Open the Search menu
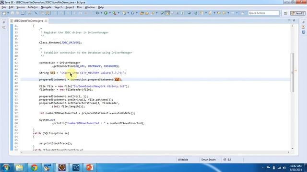The height and width of the screenshot is (172, 307). pos(59,7)
